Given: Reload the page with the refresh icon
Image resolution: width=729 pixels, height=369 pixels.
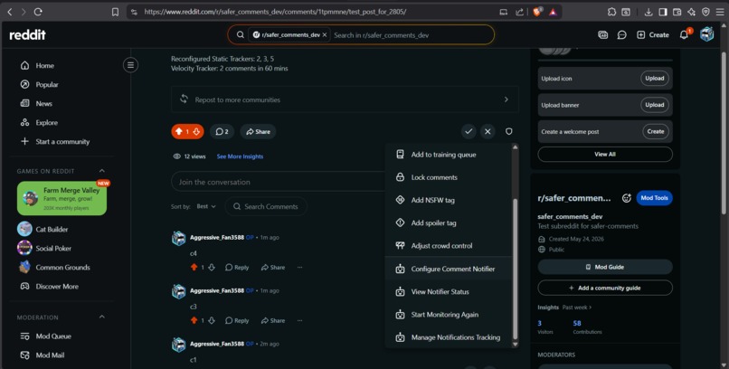Looking at the screenshot, I should pyautogui.click(x=38, y=12).
